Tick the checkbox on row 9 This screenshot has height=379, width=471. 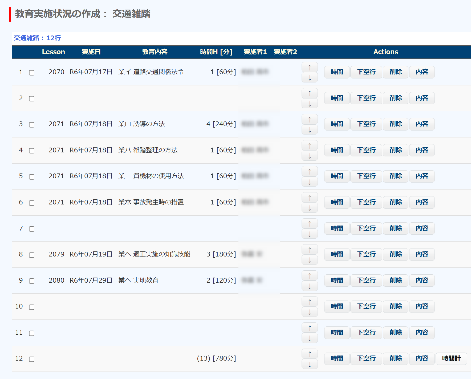click(x=32, y=281)
